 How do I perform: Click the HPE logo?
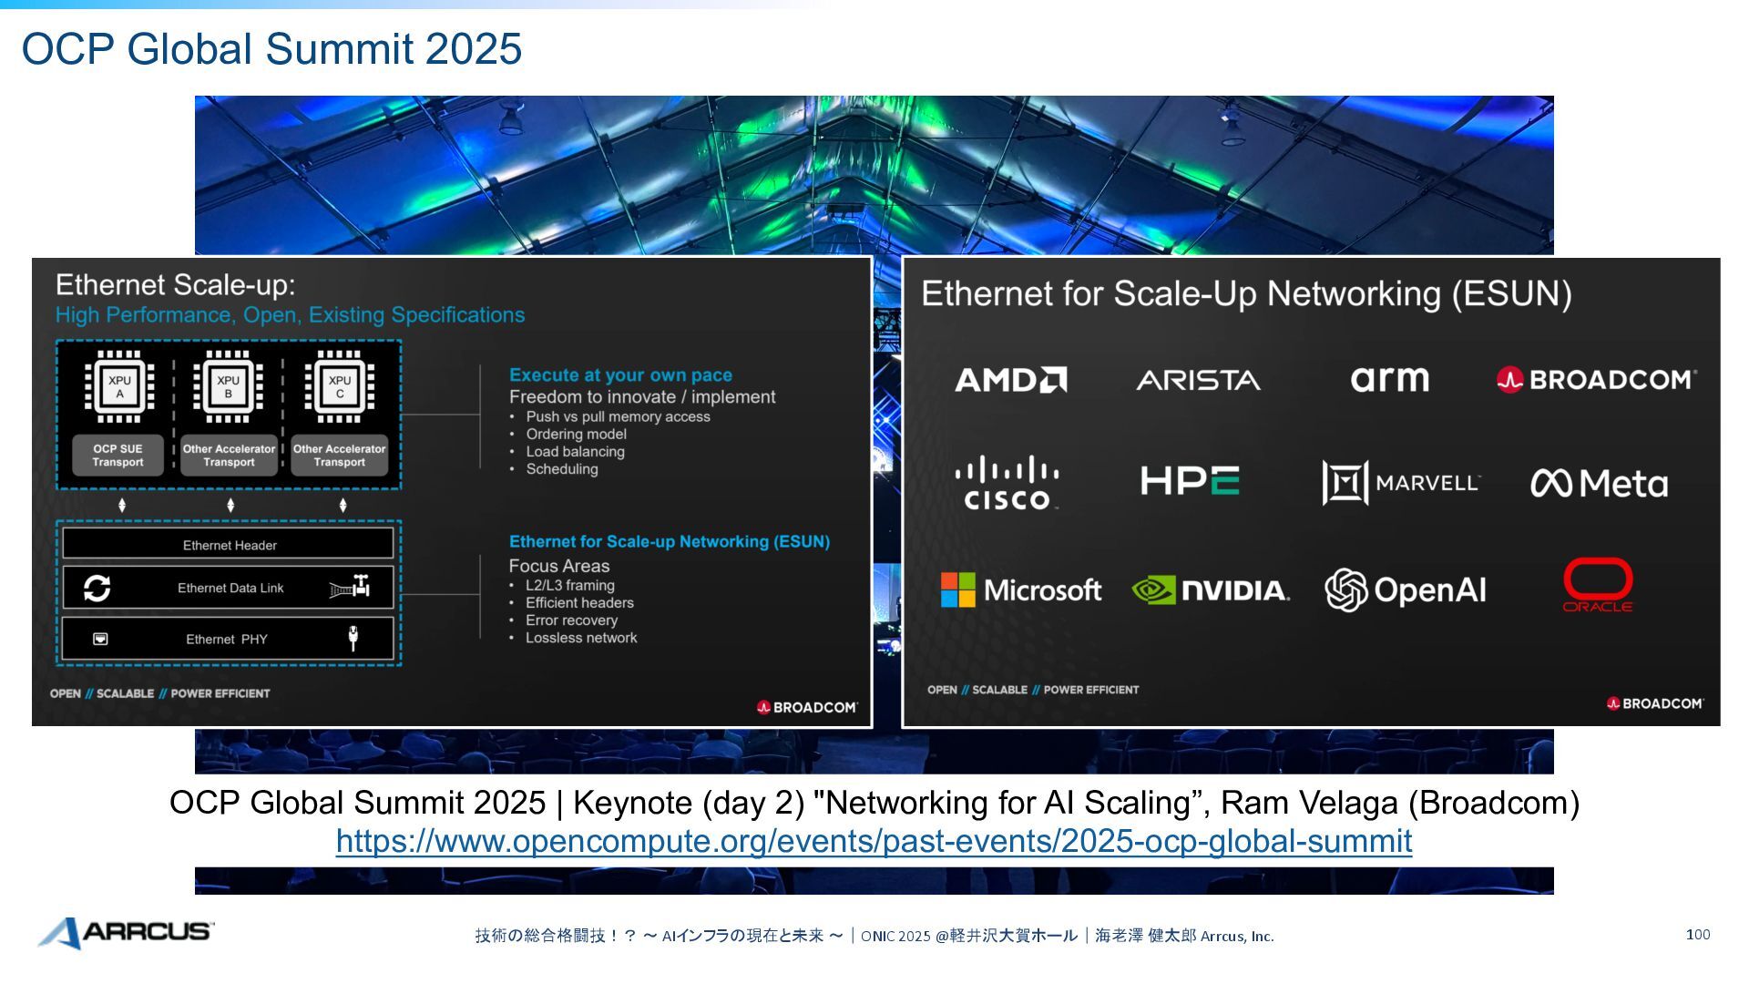point(1190,481)
